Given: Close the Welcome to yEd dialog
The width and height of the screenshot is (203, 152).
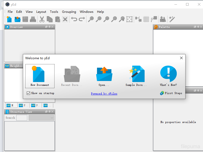Looking at the screenshot, I should [181, 58].
